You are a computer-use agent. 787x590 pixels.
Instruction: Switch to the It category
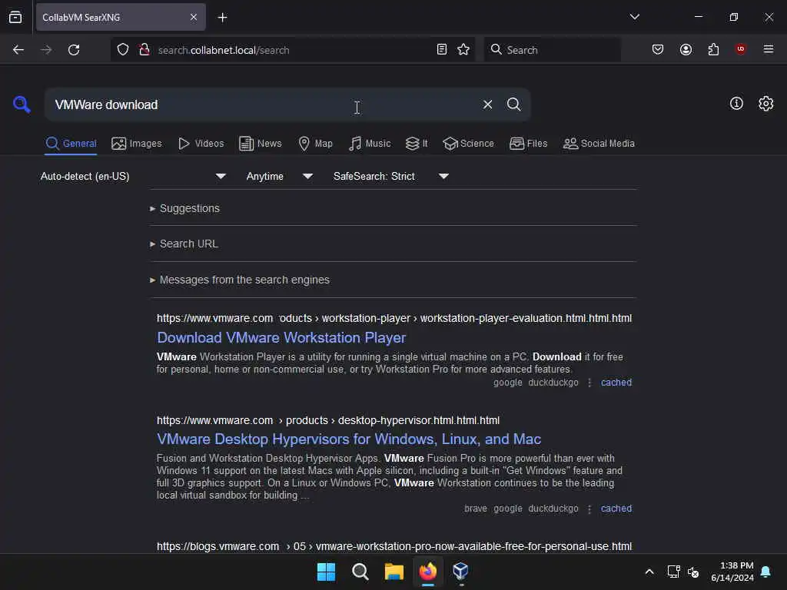pos(417,144)
